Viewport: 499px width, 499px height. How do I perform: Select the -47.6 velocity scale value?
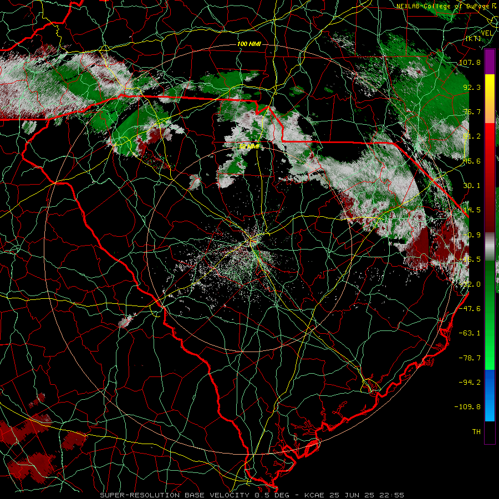[470, 308]
